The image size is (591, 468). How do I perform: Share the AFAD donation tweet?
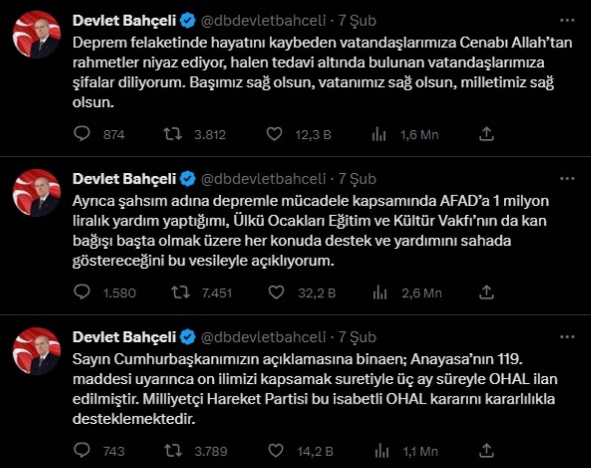[487, 293]
